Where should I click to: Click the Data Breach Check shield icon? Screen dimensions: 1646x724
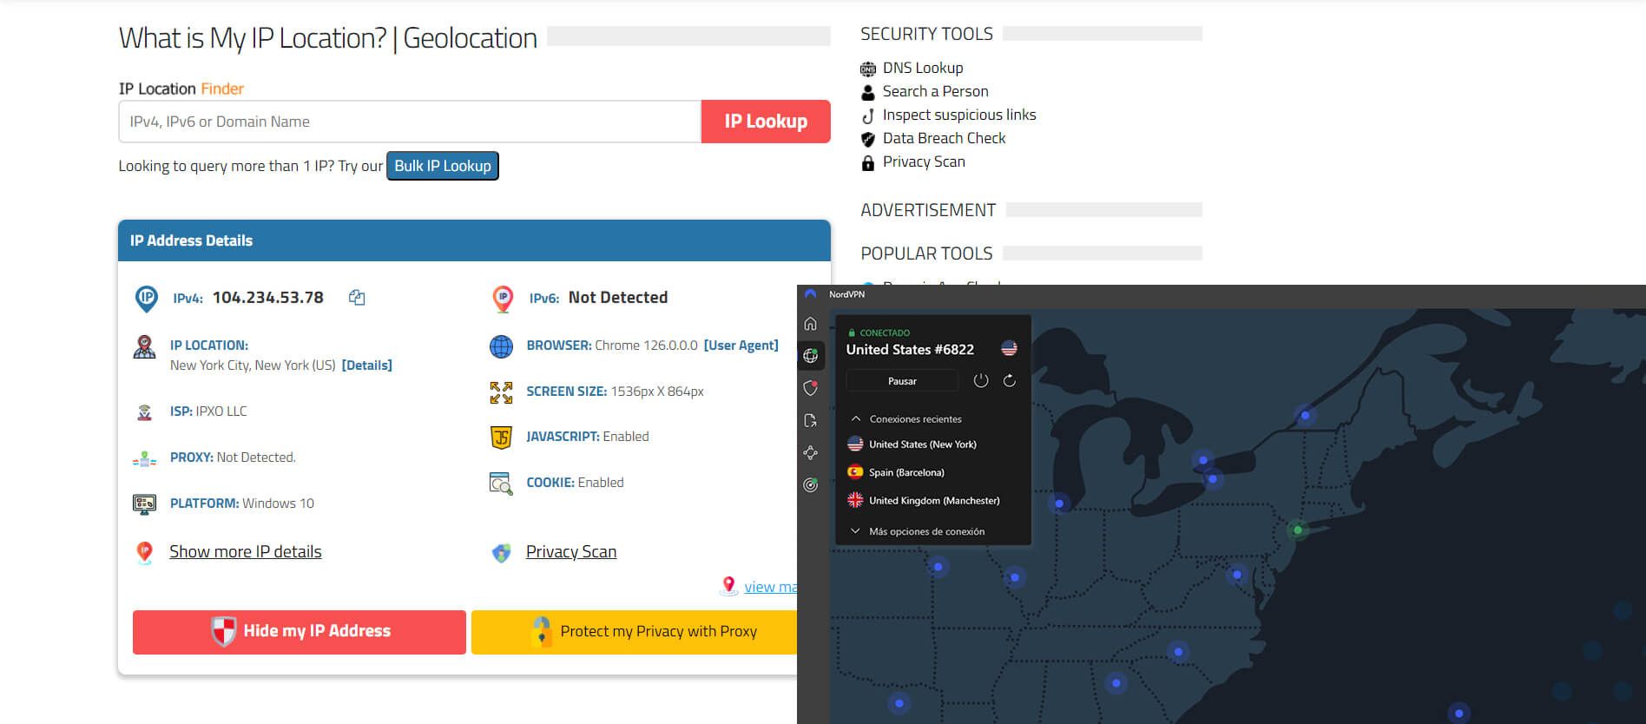point(867,139)
